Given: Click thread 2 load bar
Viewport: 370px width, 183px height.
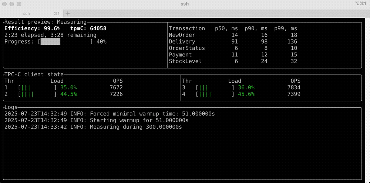Looking at the screenshot, I should (x=37, y=94).
